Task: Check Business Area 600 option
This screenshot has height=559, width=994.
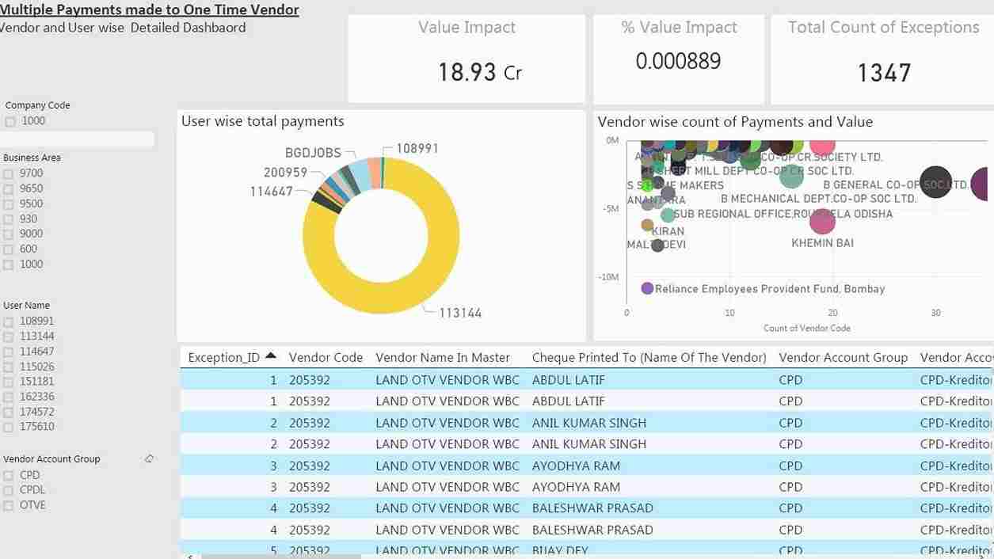Action: click(8, 249)
